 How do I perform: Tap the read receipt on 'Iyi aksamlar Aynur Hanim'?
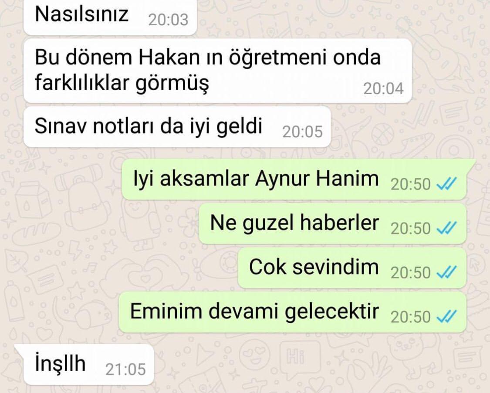click(446, 183)
